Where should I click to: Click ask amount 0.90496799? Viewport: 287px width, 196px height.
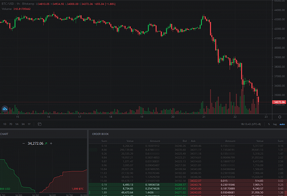click(228, 157)
